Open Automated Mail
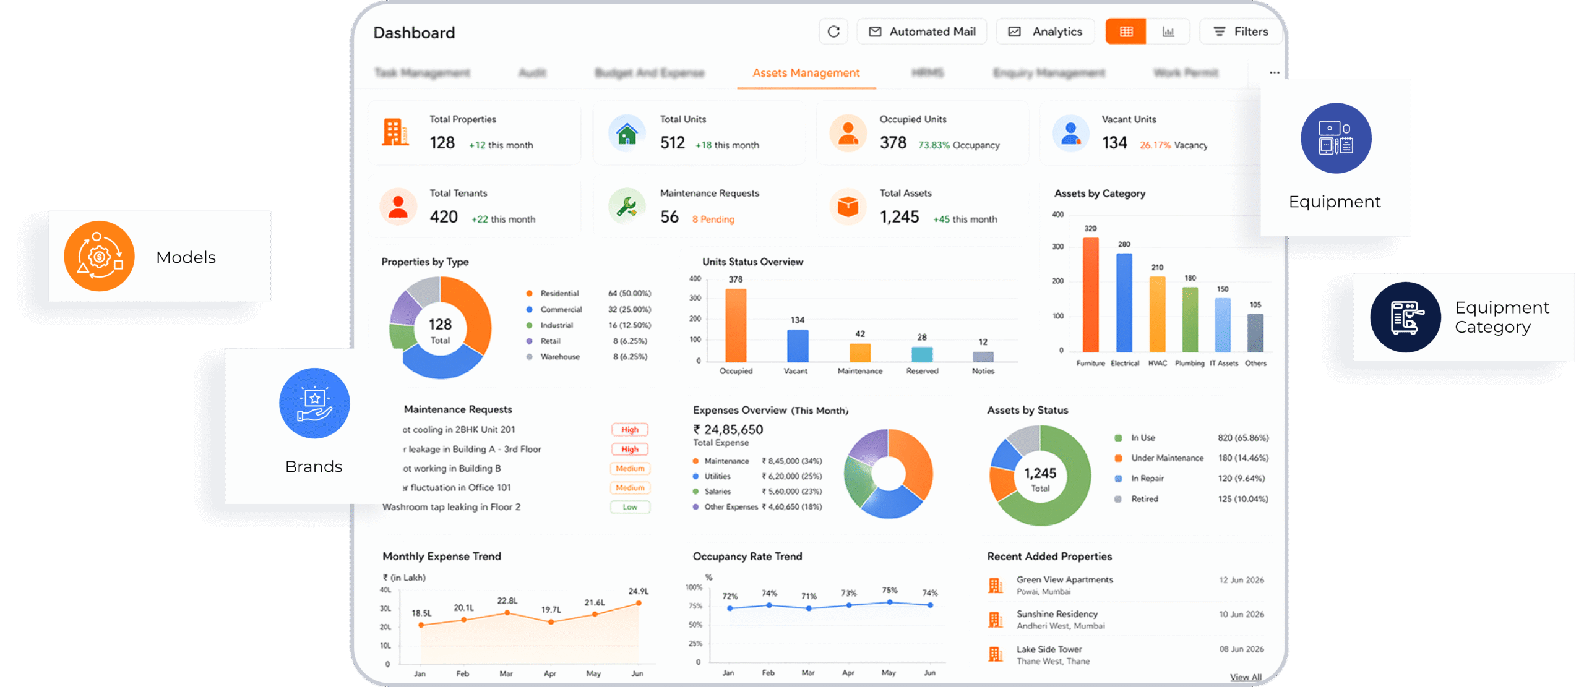Screen dimensions: 1584x687 [921, 32]
